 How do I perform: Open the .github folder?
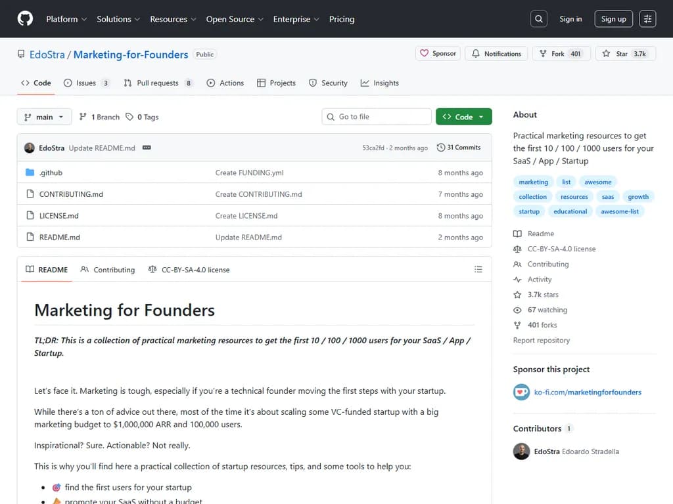51,173
